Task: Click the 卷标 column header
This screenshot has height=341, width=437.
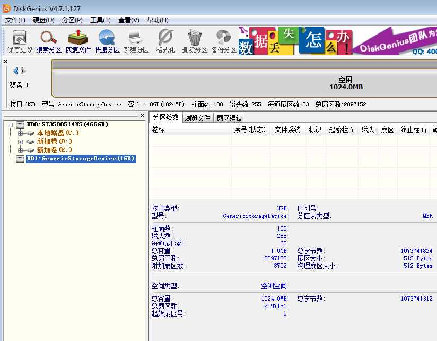Action: [x=190, y=130]
